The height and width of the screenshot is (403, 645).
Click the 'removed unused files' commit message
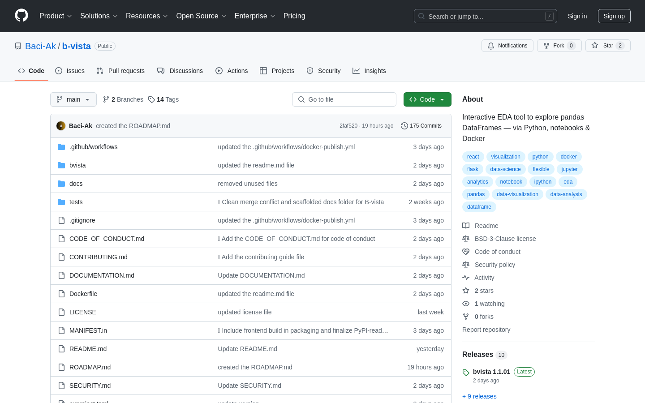pos(248,184)
